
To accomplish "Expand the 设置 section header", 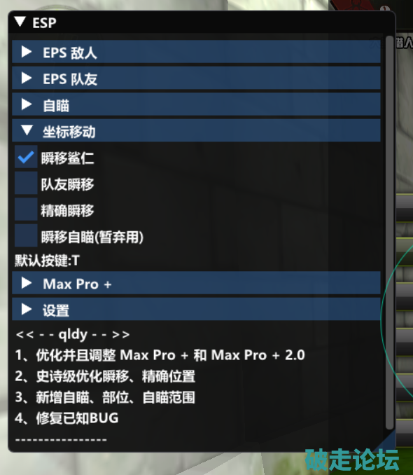I will (196, 309).
